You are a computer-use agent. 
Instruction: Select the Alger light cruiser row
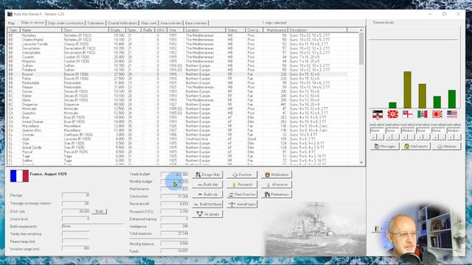point(177,139)
